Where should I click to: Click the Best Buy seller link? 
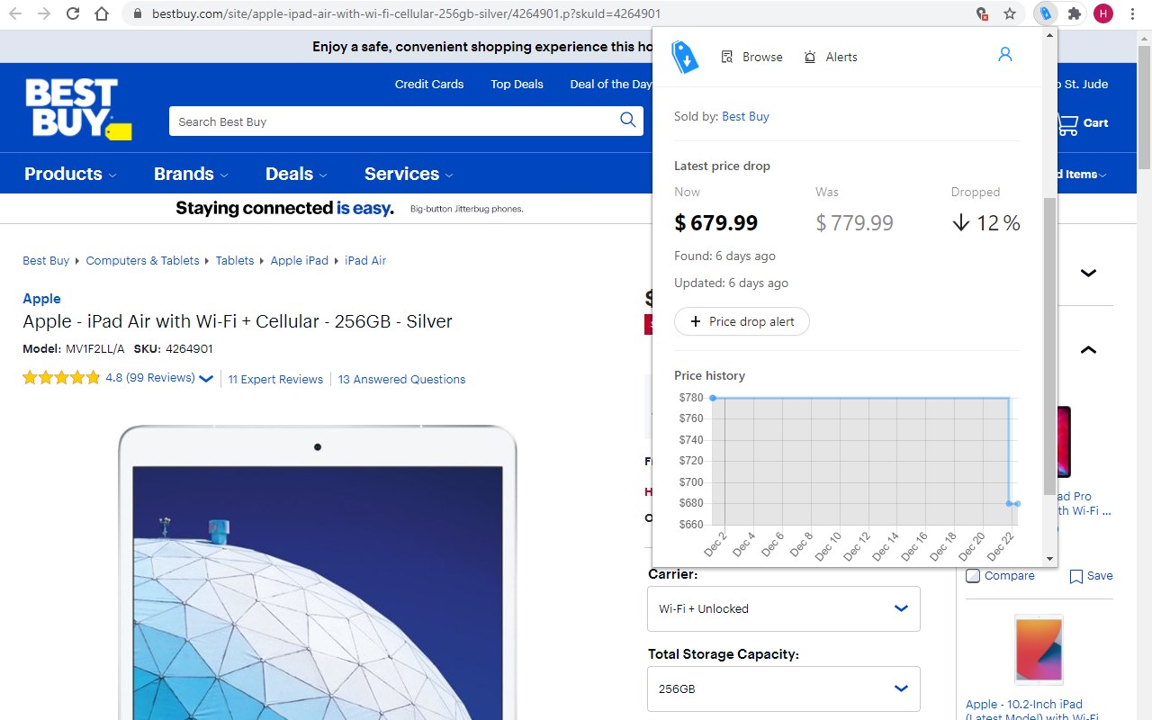pyautogui.click(x=745, y=116)
